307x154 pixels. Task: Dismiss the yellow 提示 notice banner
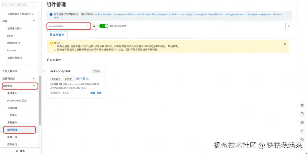pos(285,44)
